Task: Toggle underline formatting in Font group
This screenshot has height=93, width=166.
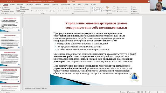Action: [x=36, y=11]
